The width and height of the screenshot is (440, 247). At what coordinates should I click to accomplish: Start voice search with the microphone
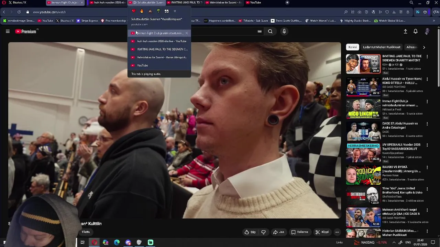tap(284, 31)
